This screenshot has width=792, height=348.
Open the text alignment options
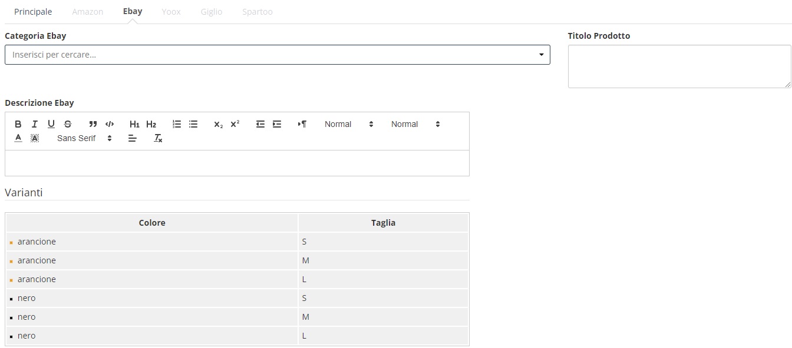(133, 138)
